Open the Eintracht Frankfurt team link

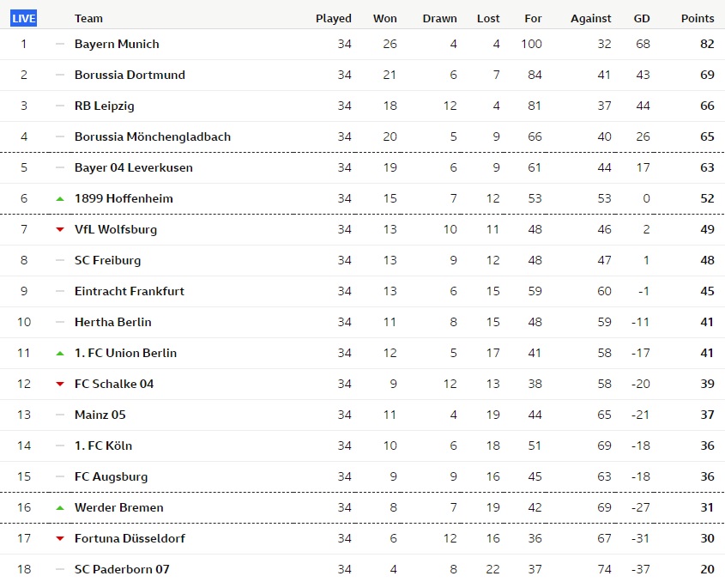click(x=130, y=292)
